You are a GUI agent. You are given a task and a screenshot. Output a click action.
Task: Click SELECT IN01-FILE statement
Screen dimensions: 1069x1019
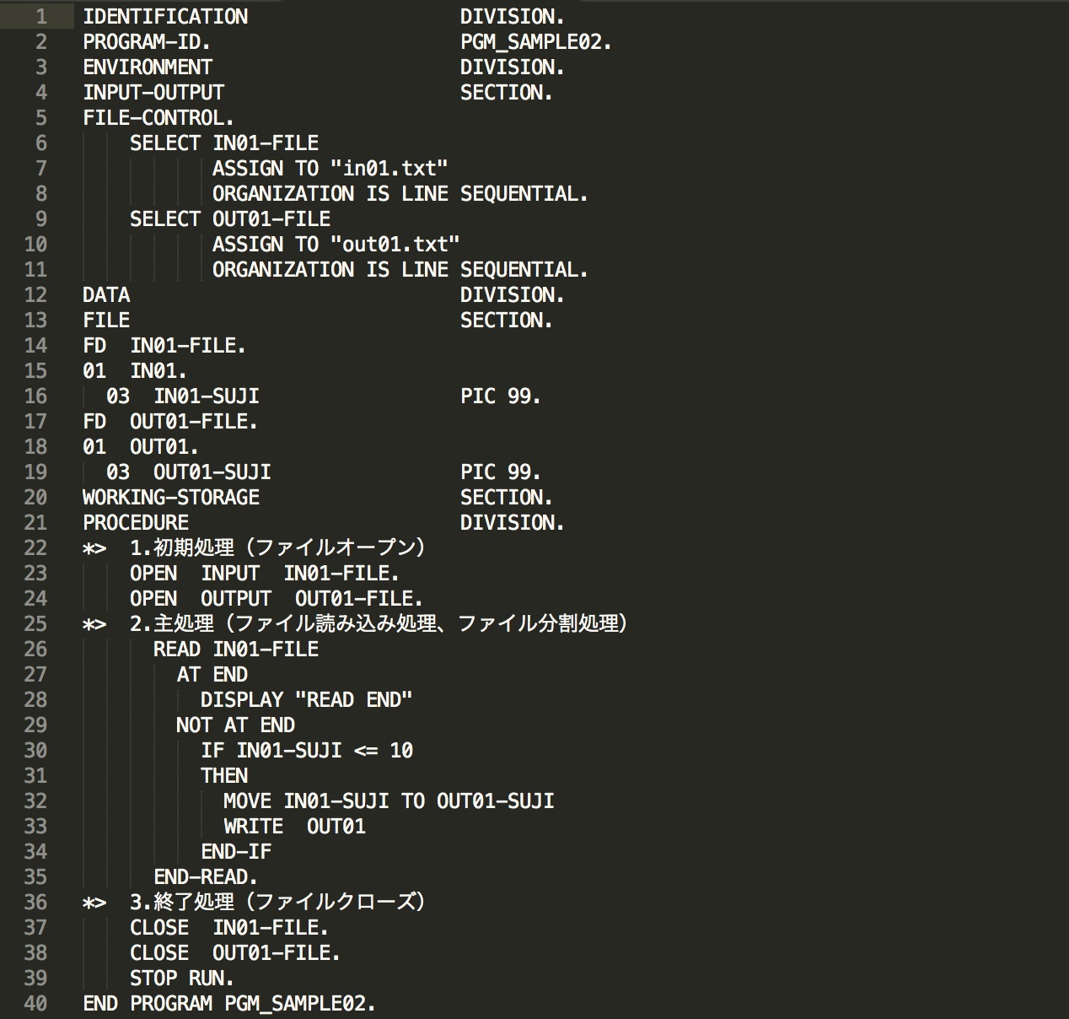pos(224,143)
